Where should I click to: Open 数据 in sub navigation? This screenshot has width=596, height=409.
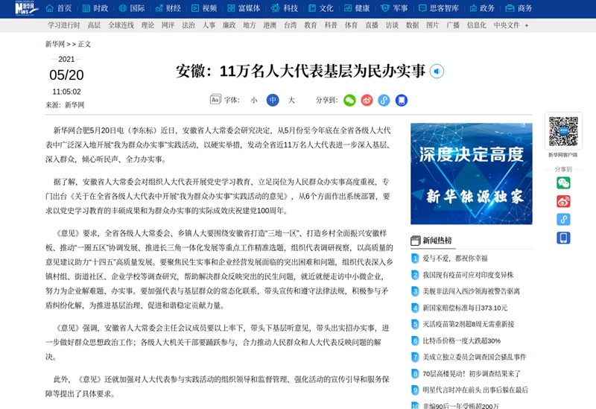click(413, 25)
